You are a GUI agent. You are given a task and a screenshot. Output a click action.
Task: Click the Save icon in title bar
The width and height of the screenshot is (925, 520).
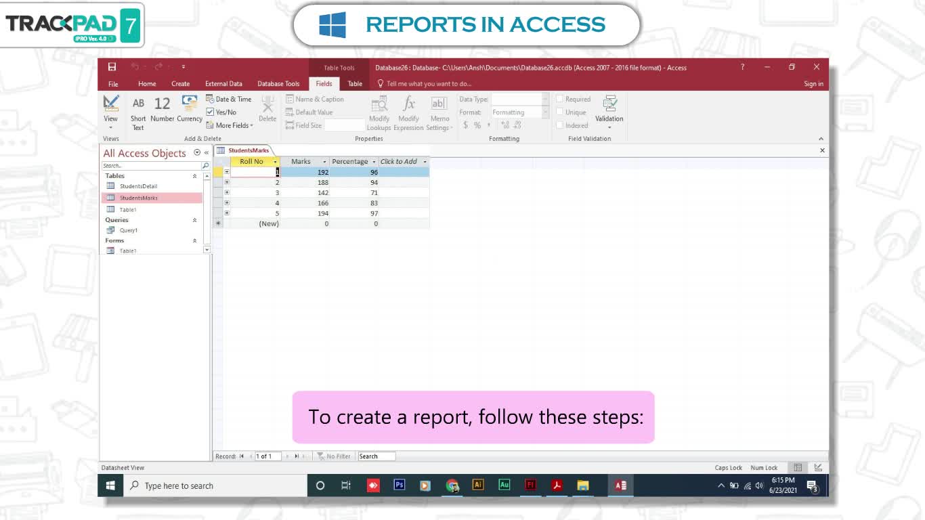[x=112, y=67]
